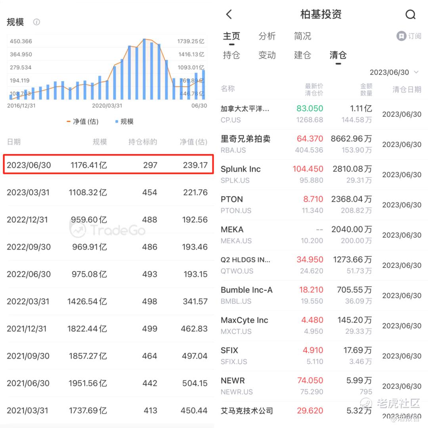Open the 持仓 sub-tab

(231, 55)
